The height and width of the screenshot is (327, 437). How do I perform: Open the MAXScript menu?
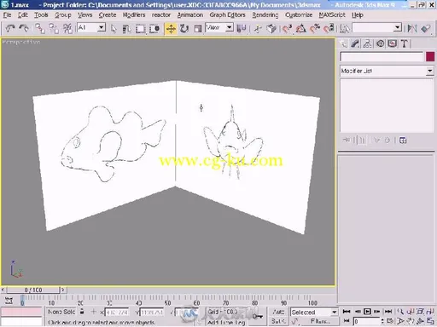point(332,14)
